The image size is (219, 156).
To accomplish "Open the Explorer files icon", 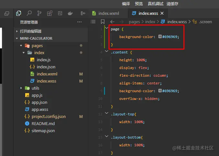I will 19,13.
